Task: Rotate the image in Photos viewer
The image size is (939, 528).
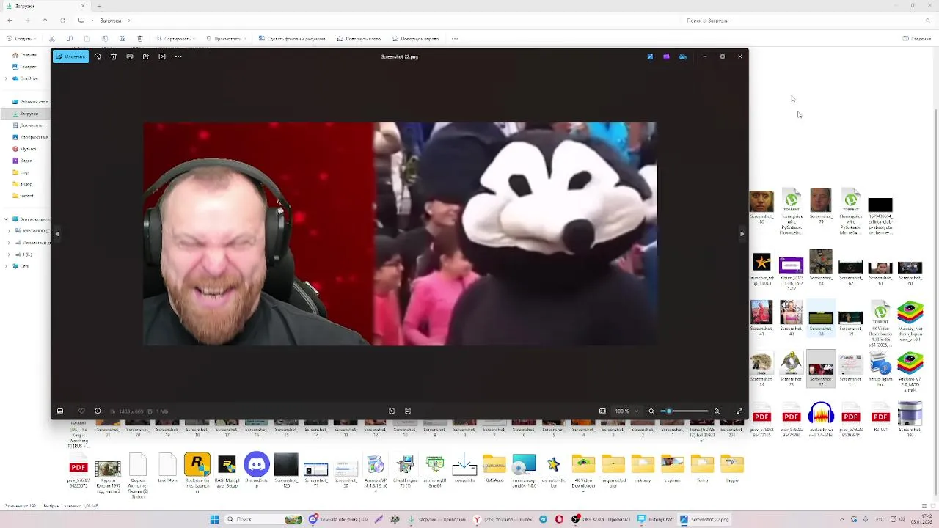Action: coord(98,56)
